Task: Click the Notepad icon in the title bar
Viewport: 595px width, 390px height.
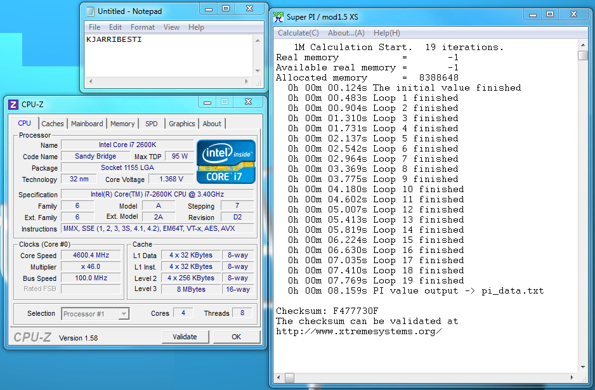Action: 91,11
